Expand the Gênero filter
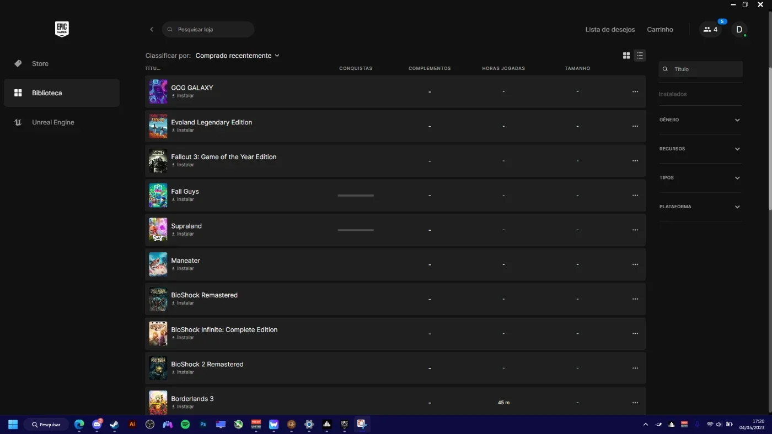The image size is (772, 434). (700, 120)
